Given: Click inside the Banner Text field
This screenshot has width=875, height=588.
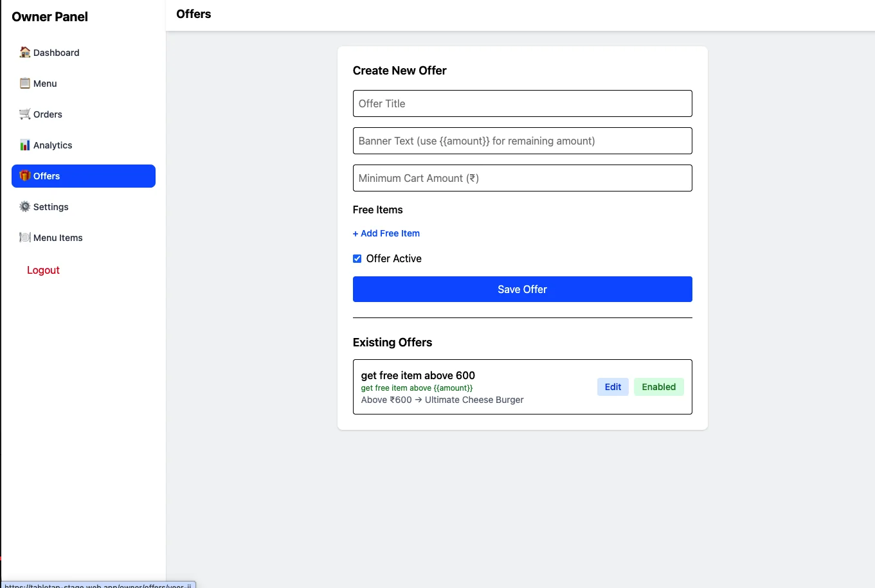Looking at the screenshot, I should [522, 141].
